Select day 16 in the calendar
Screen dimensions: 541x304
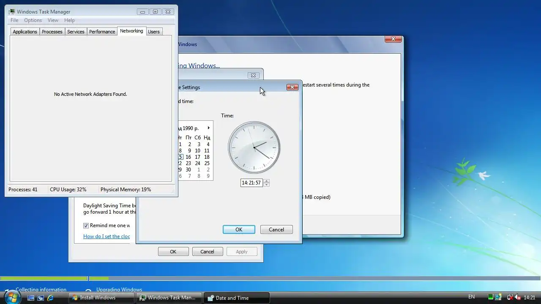(x=188, y=157)
